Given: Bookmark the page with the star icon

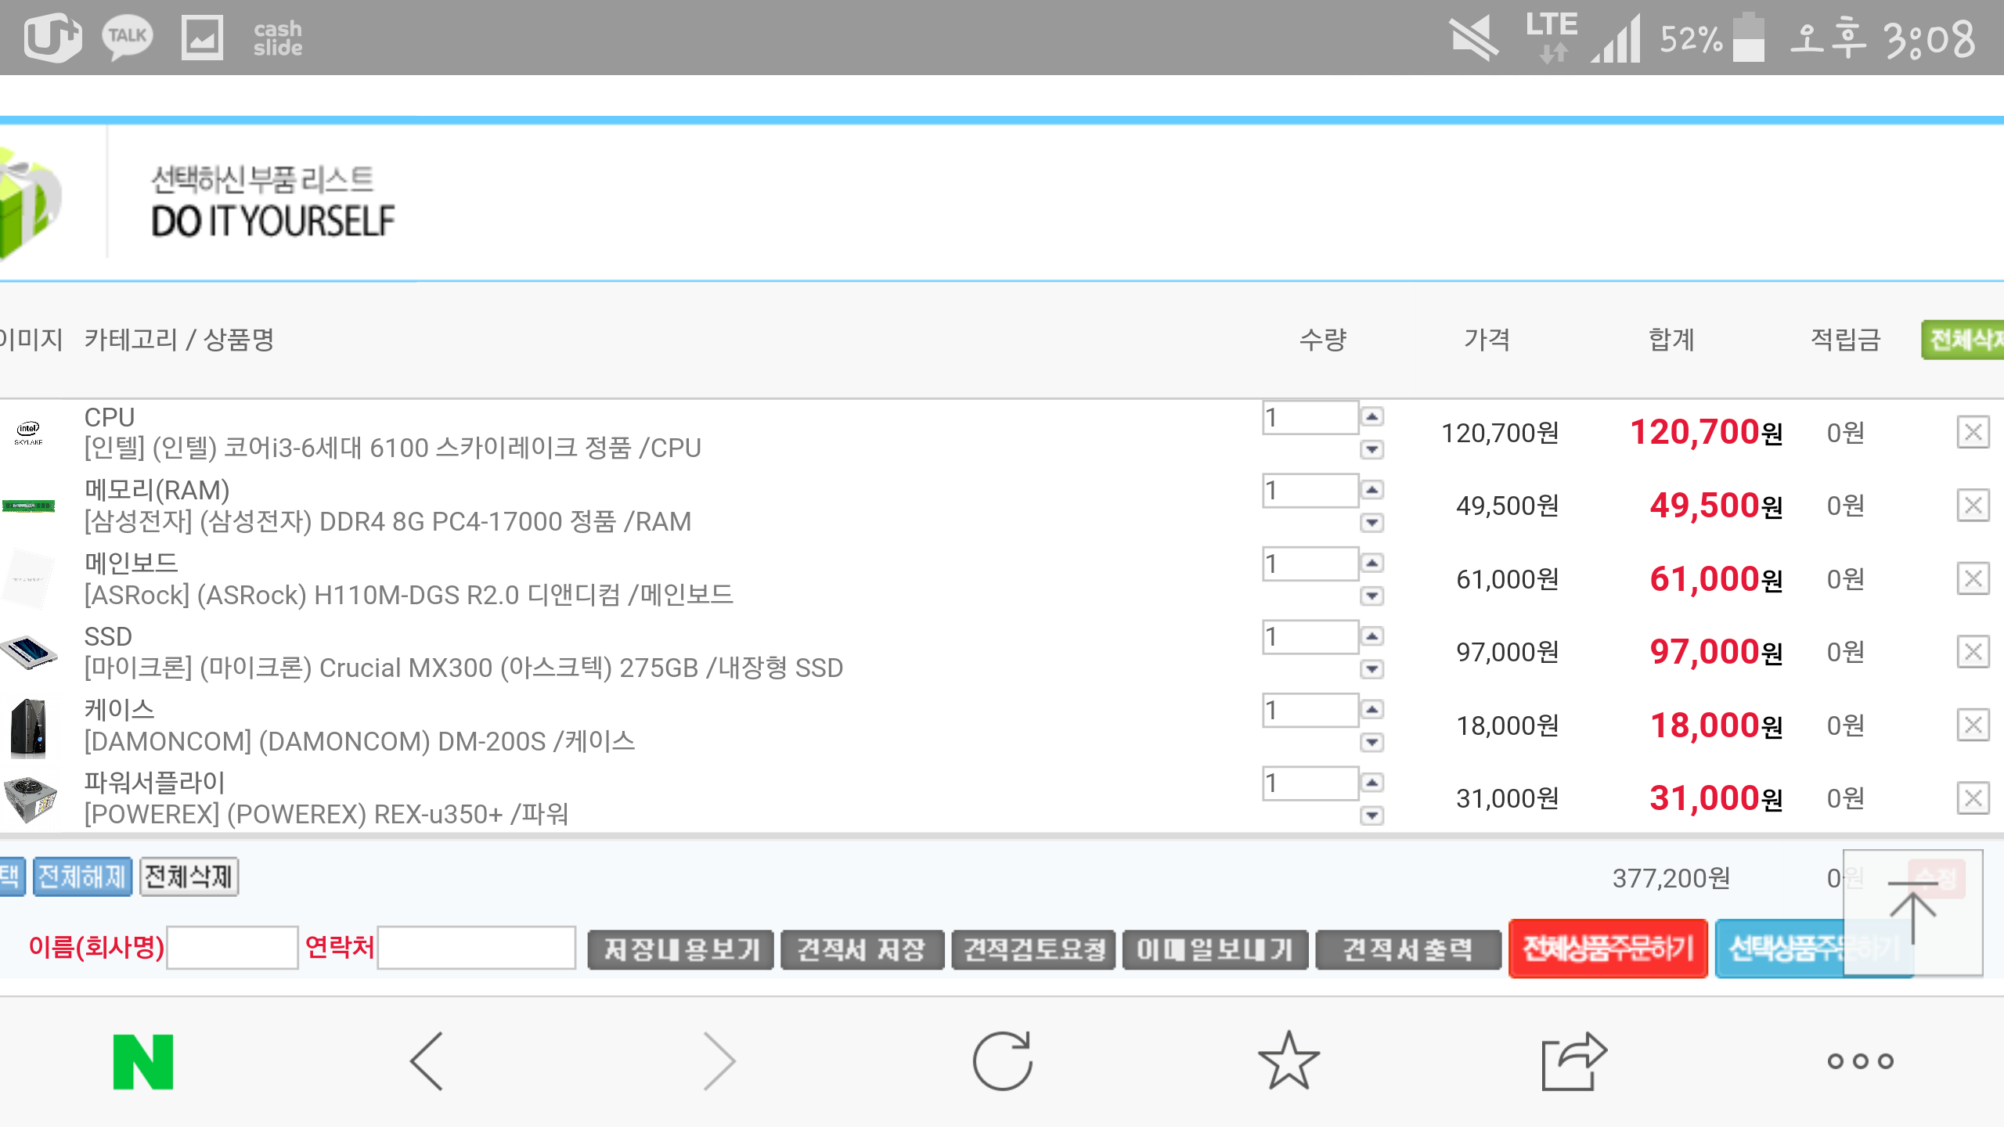Looking at the screenshot, I should tap(1289, 1061).
